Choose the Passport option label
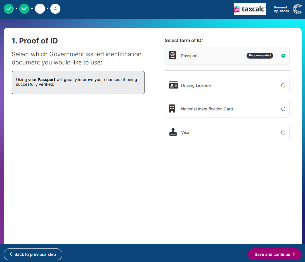The height and width of the screenshot is (262, 305). point(190,56)
